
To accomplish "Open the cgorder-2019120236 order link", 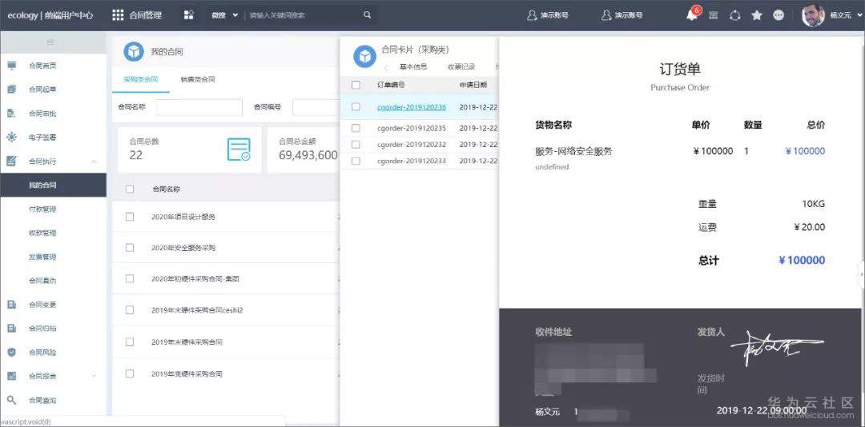I will click(x=412, y=107).
